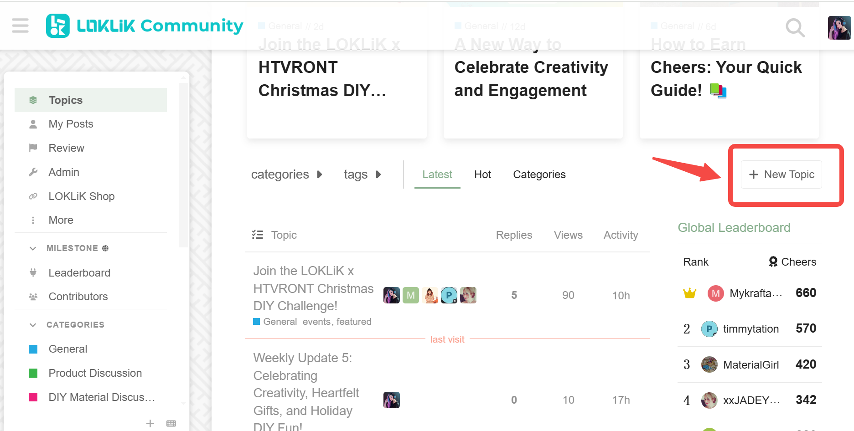The image size is (854, 431).
Task: Open the Admin sidebar item
Action: (x=91, y=172)
